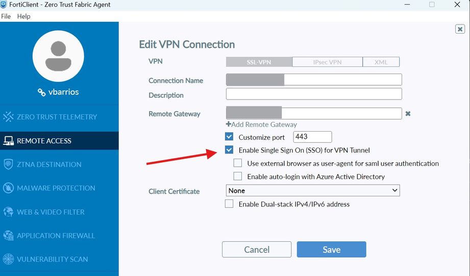Enable auto-login with Azure Active Directory
Viewport: 470px width, 276px height.
point(238,177)
